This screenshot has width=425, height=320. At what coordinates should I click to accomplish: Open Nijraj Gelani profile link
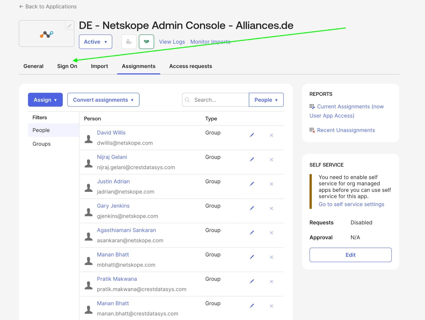coord(112,157)
